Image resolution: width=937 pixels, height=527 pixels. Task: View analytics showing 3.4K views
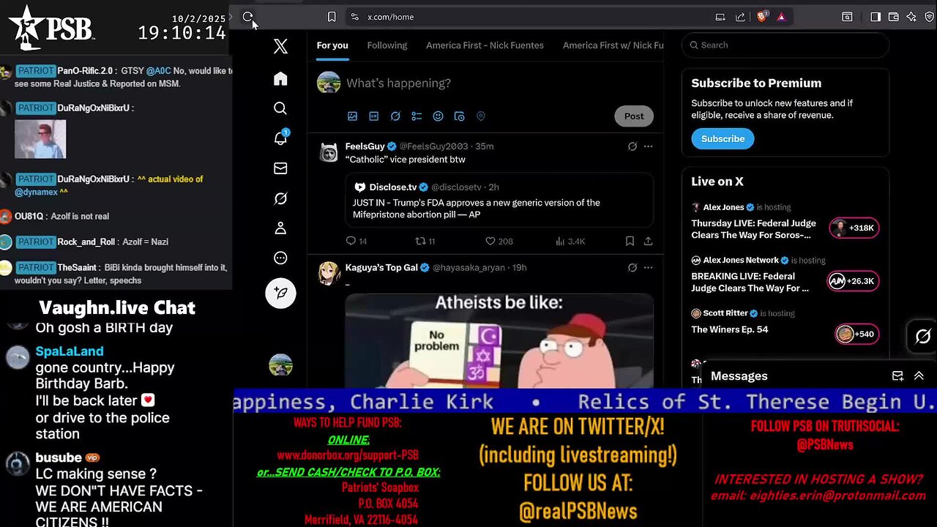(x=571, y=241)
